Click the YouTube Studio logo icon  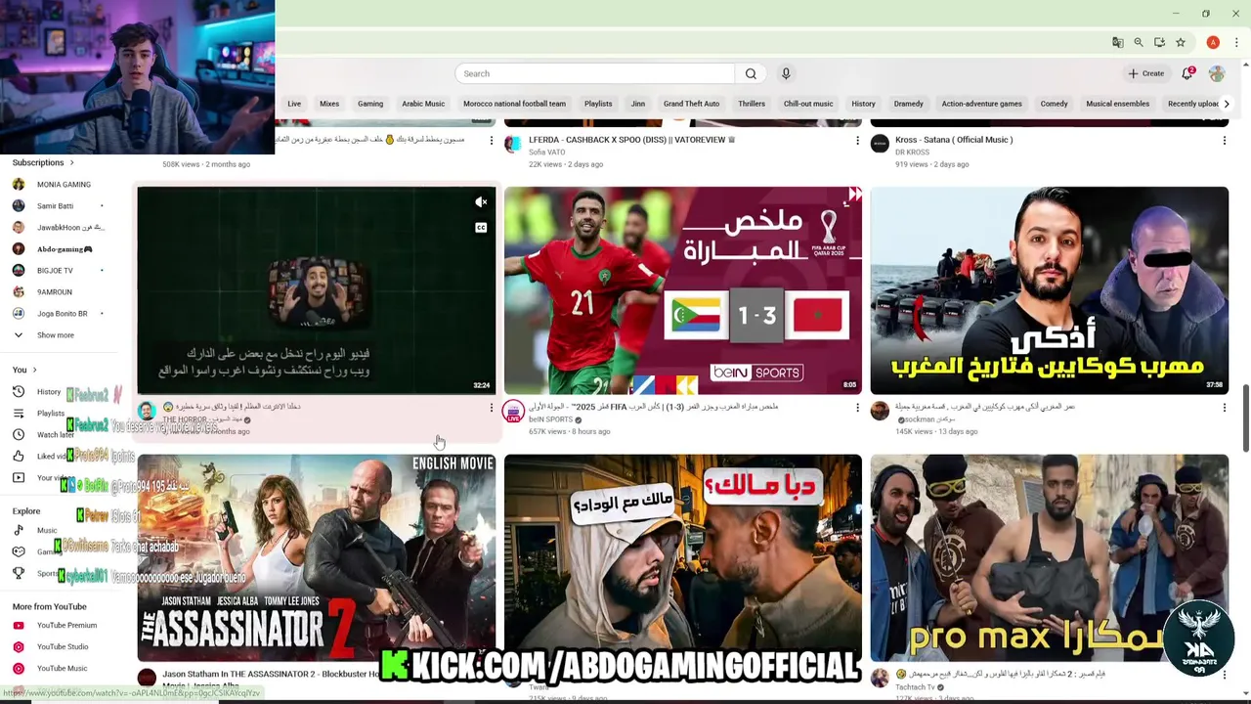tap(19, 646)
